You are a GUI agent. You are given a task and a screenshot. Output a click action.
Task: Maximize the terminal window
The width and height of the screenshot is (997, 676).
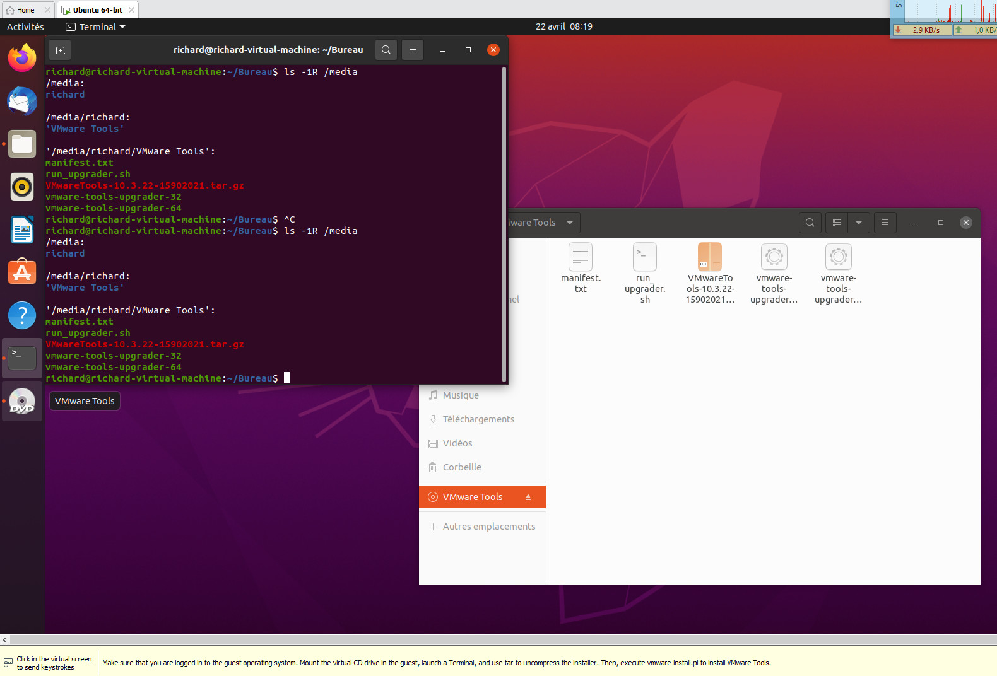(x=468, y=50)
